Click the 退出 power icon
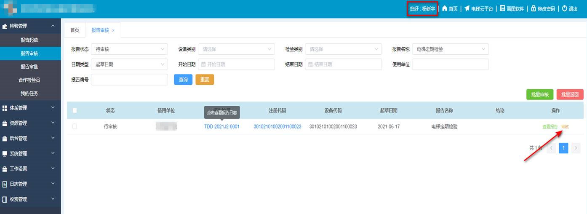The width and height of the screenshot is (587, 214). click(565, 8)
